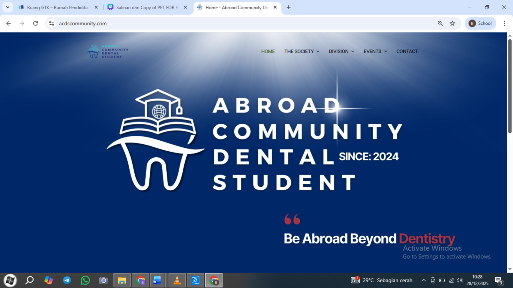The image size is (513, 288).
Task: Open the browser zoom magnifier icon
Action: 440,23
